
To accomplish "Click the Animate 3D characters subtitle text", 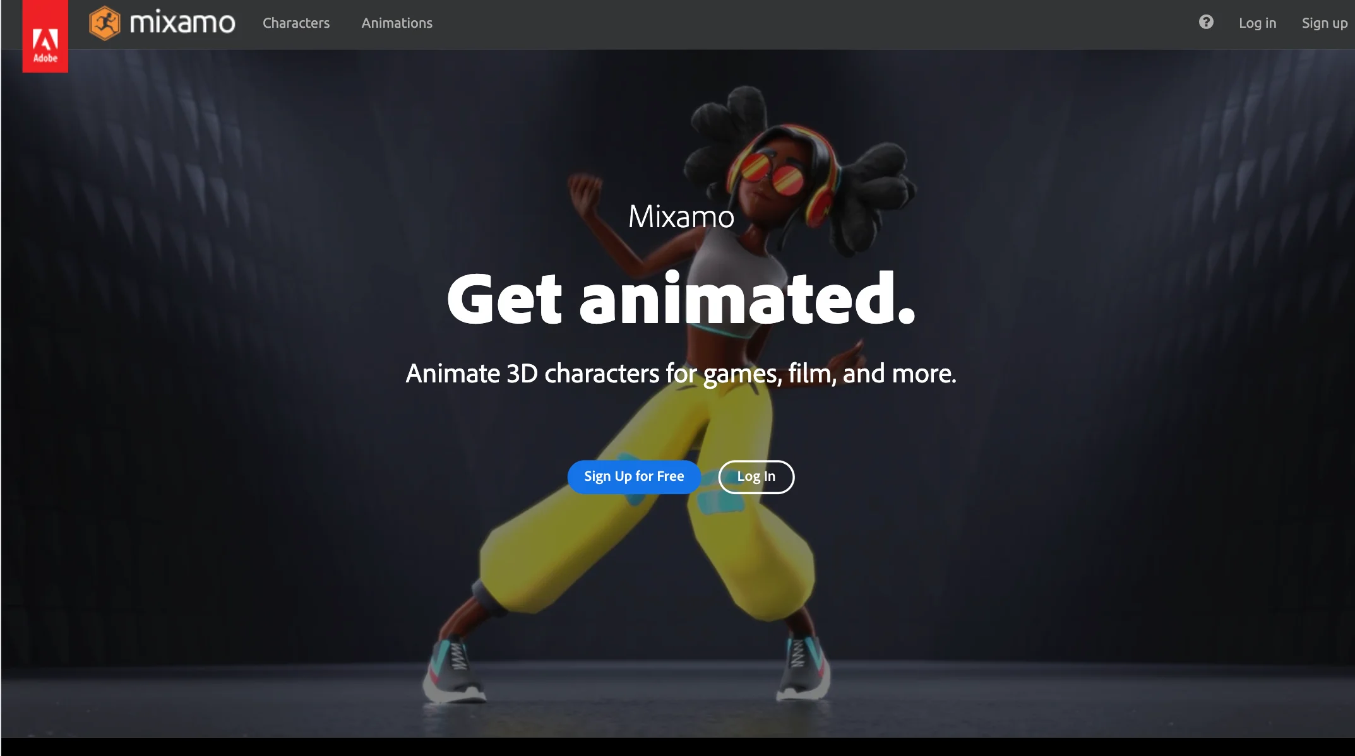I will pos(681,374).
